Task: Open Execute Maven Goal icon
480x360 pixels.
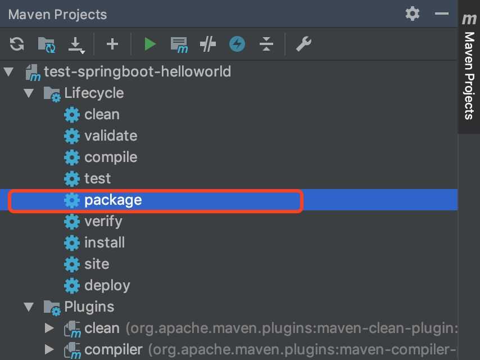Action: [179, 45]
